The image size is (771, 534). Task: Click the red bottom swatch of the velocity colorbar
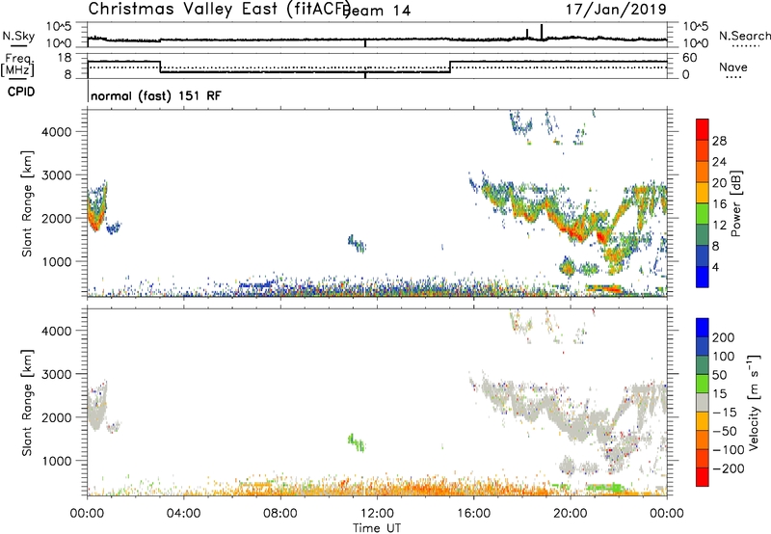pyautogui.click(x=703, y=477)
